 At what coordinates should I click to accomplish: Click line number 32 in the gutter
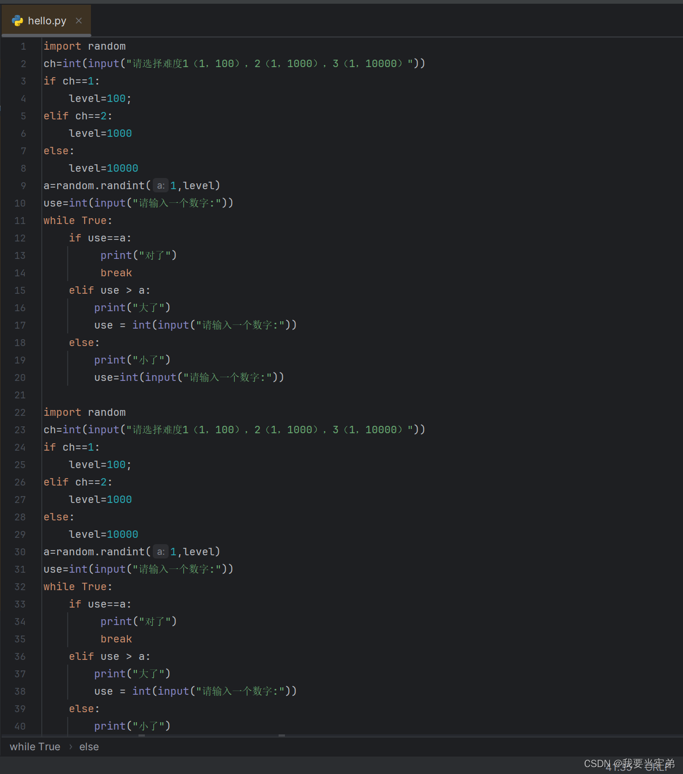point(20,587)
